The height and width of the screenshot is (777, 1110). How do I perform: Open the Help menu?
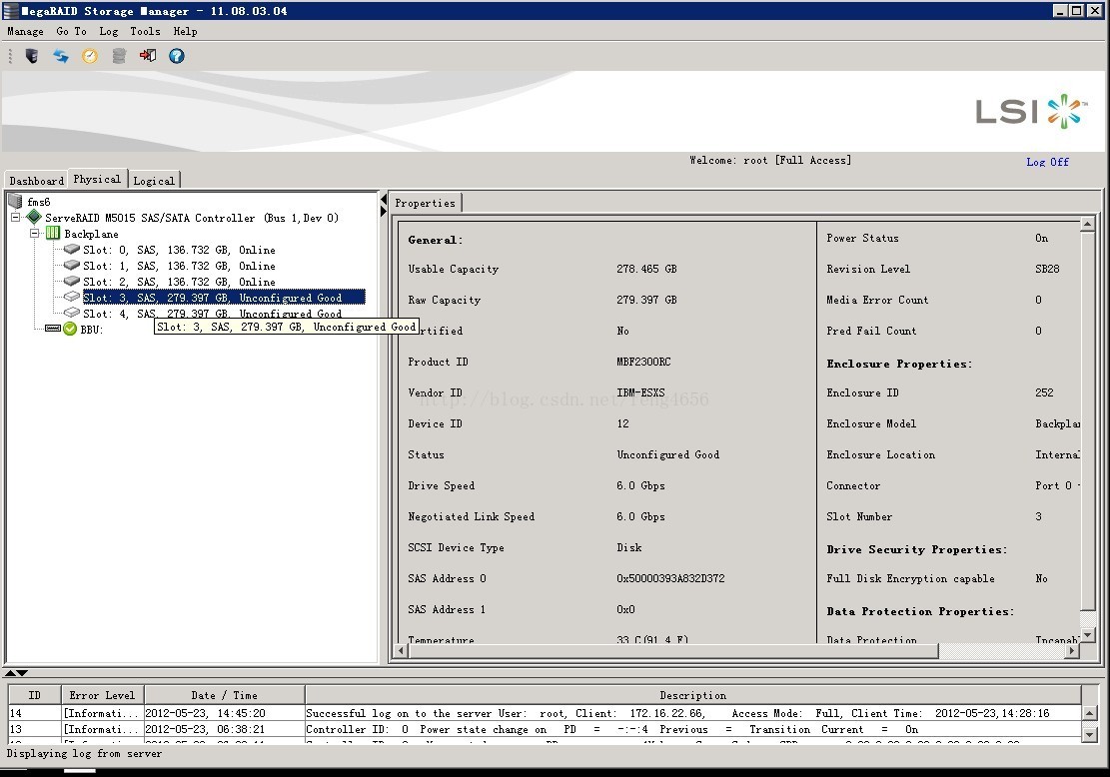186,31
